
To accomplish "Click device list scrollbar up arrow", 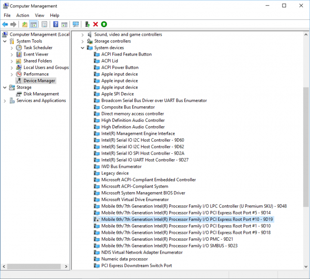I will [306, 34].
